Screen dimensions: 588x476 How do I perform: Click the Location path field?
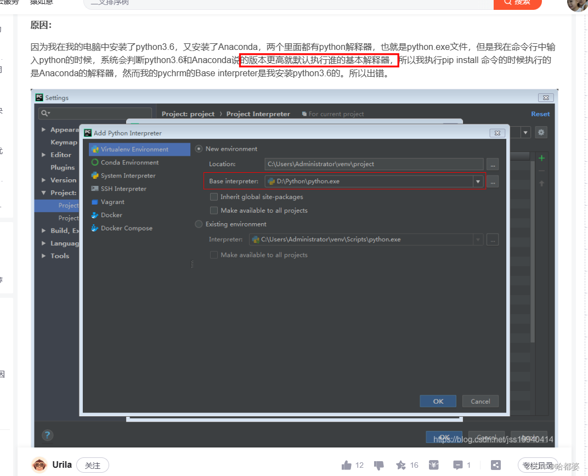pyautogui.click(x=374, y=164)
